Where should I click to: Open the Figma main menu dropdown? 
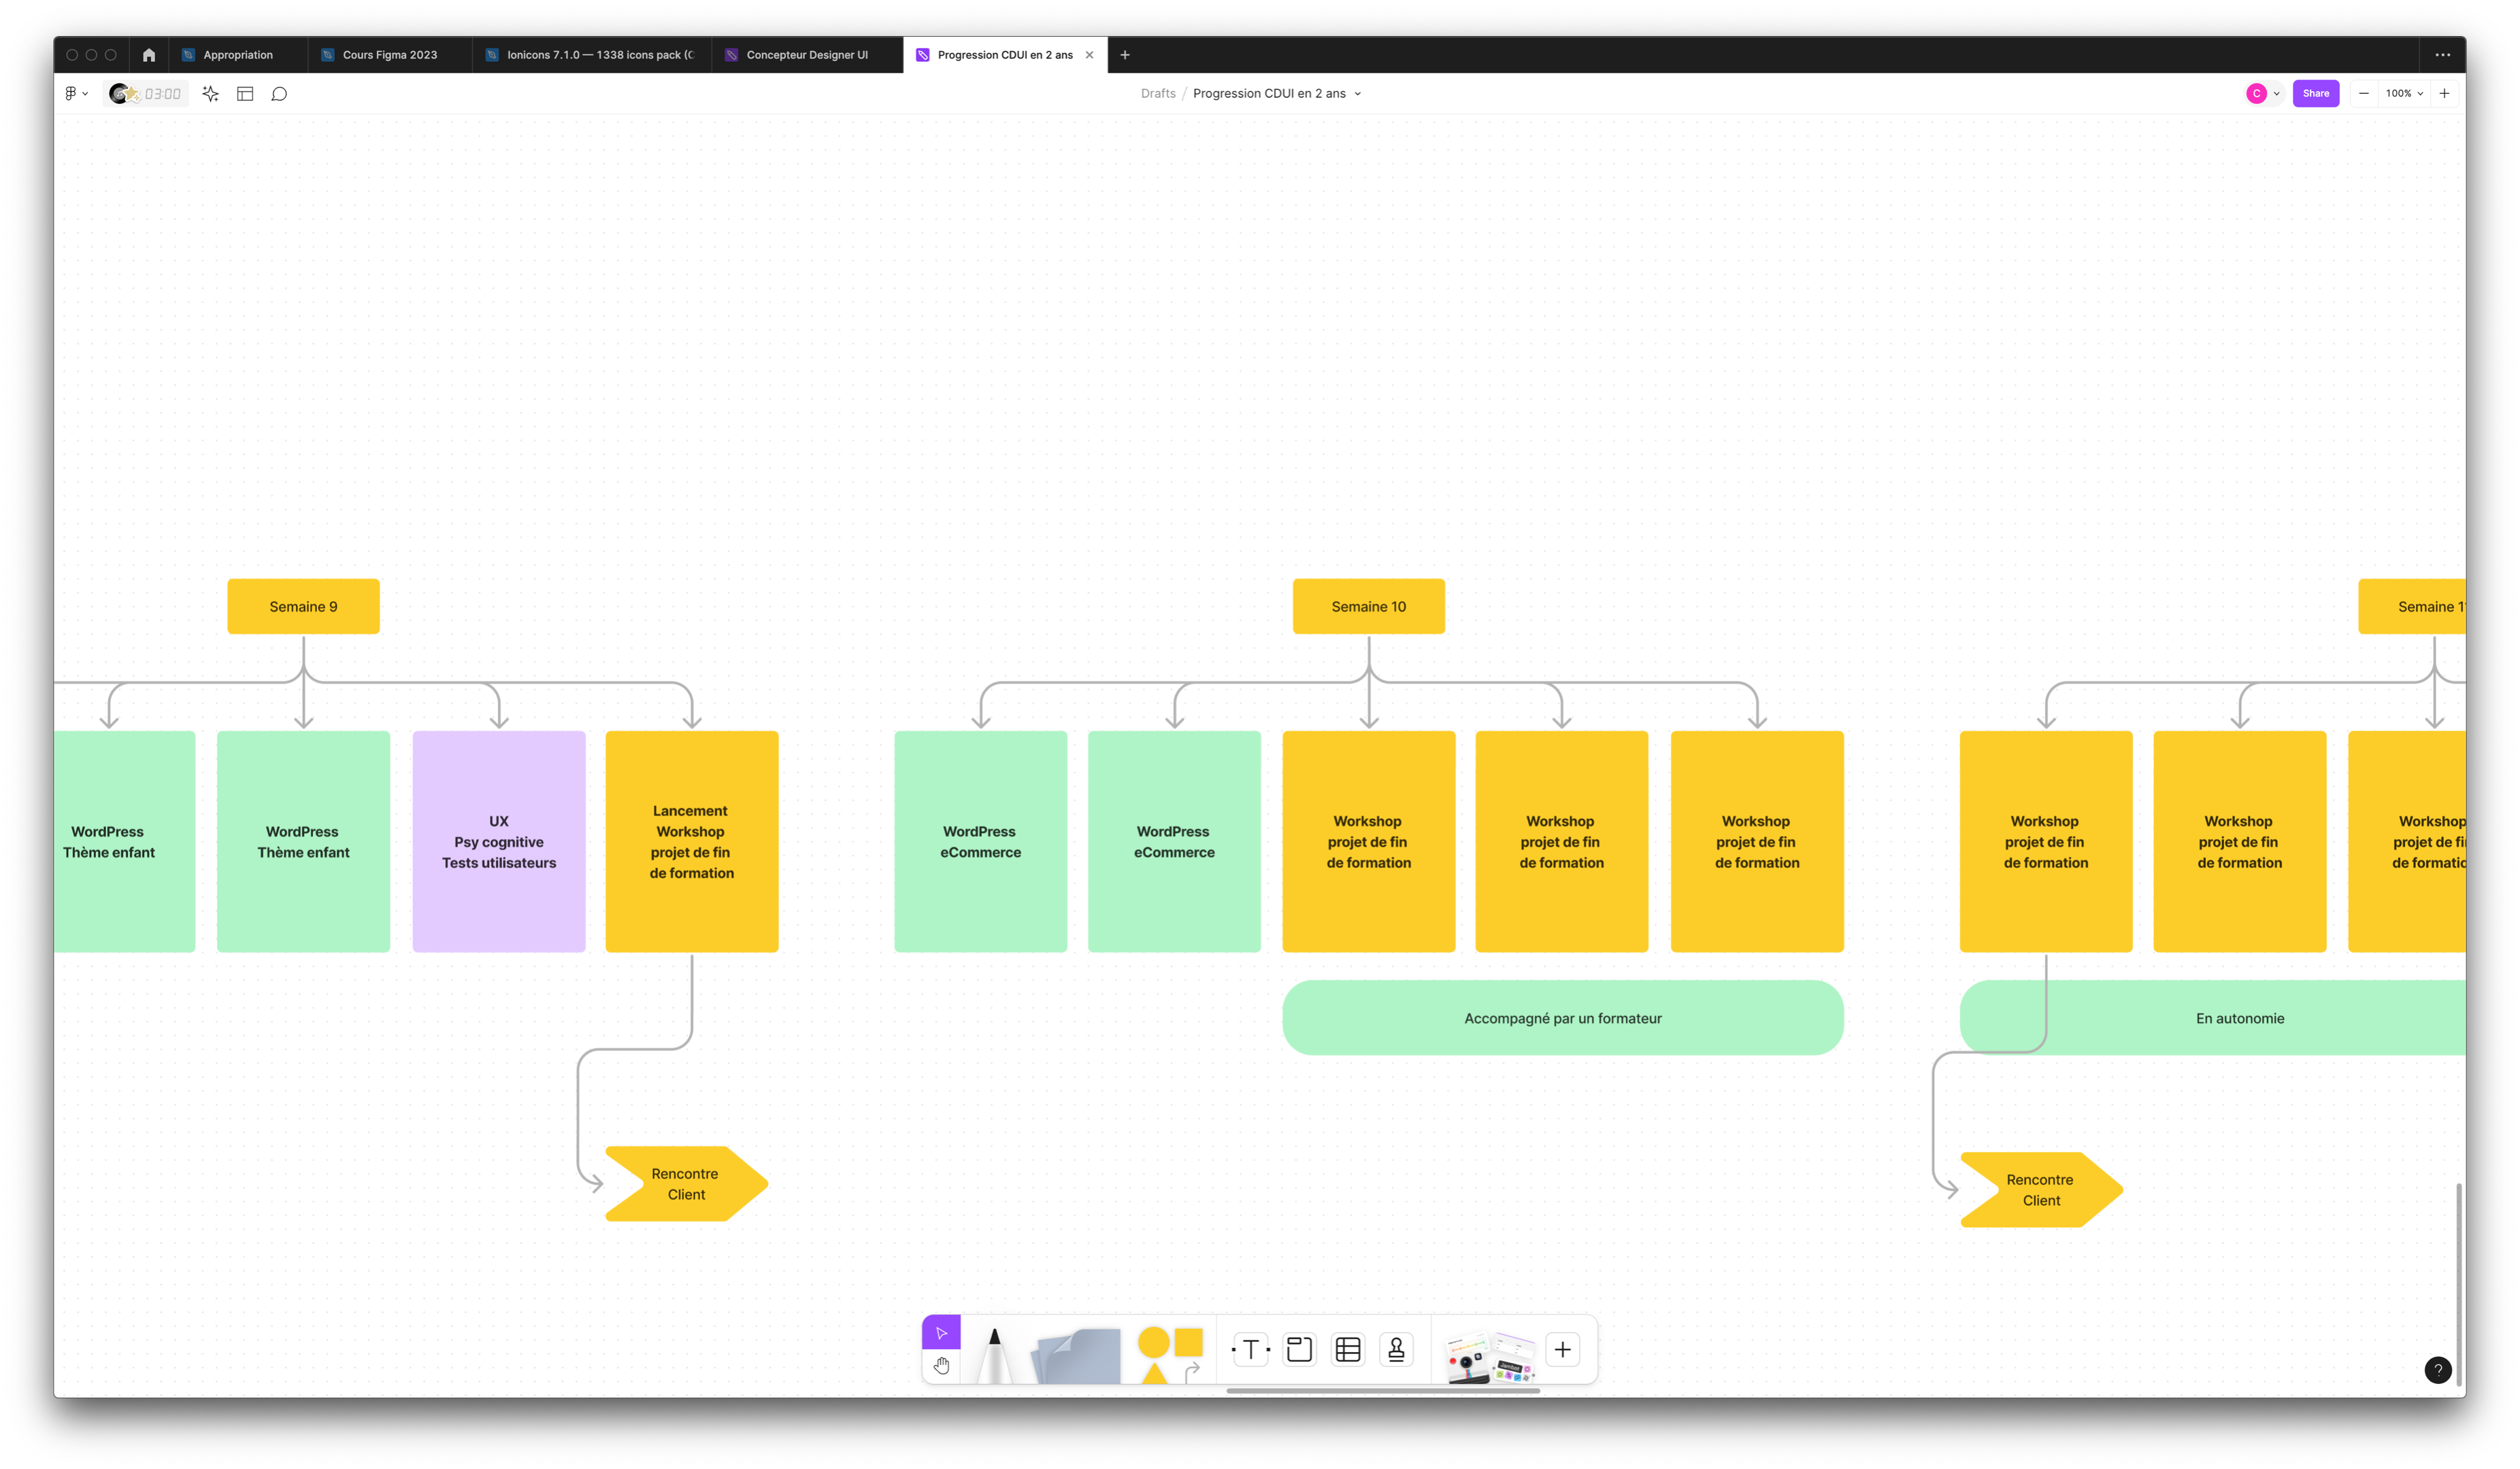(x=76, y=94)
